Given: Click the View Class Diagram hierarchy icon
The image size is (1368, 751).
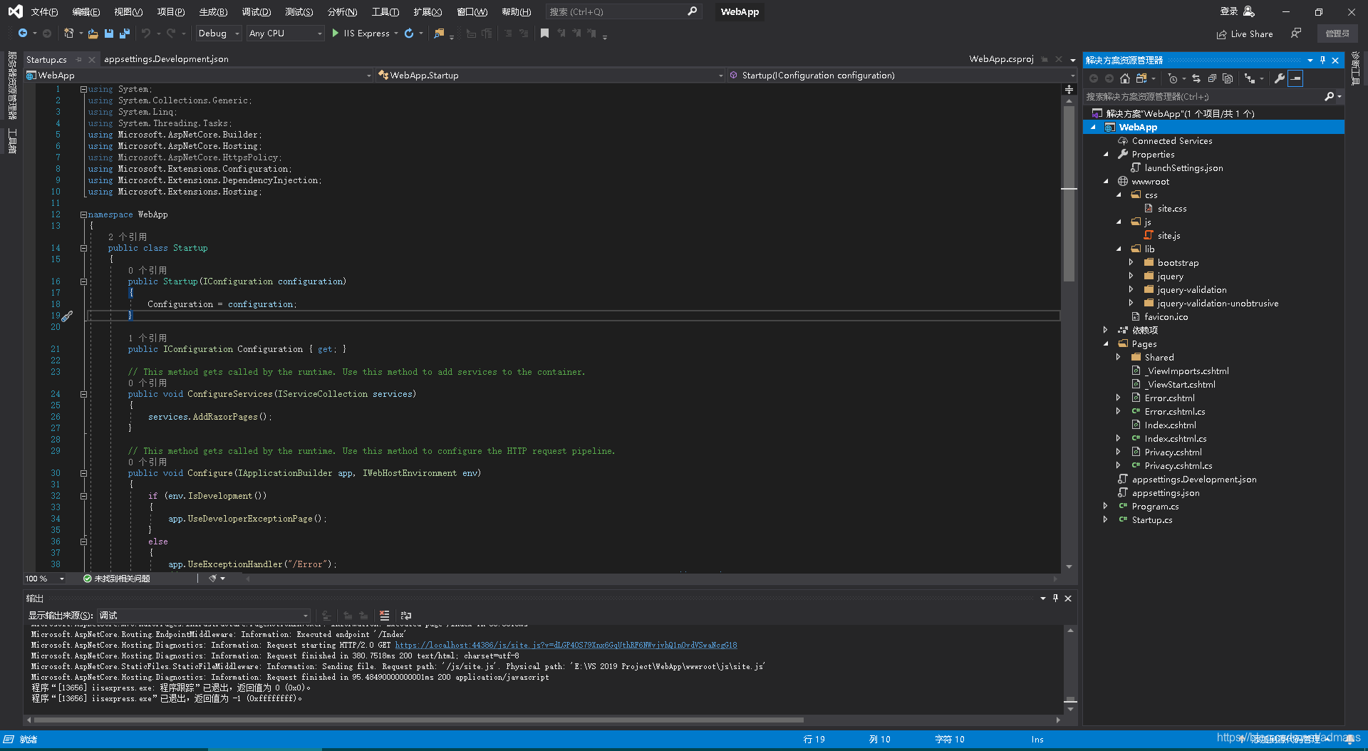Looking at the screenshot, I should tap(1250, 78).
